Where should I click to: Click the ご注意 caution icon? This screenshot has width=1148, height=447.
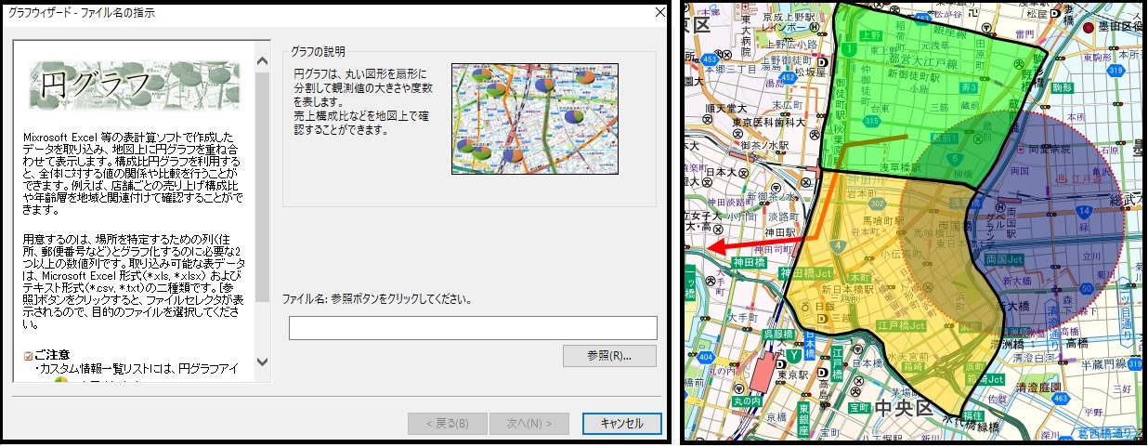(x=29, y=355)
